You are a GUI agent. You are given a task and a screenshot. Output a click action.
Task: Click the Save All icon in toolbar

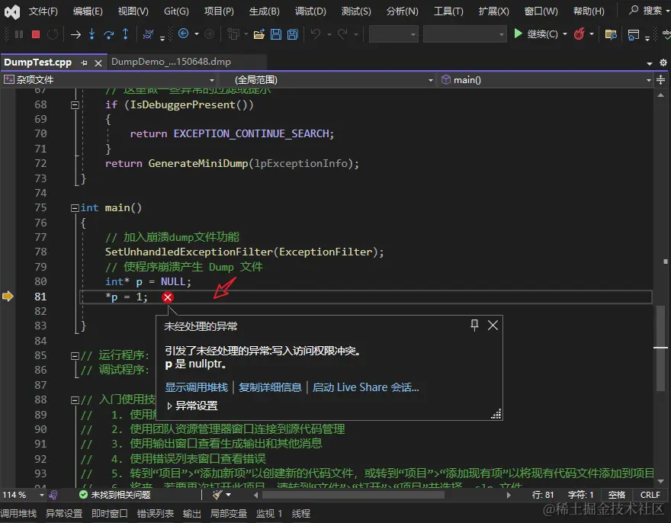[x=293, y=34]
